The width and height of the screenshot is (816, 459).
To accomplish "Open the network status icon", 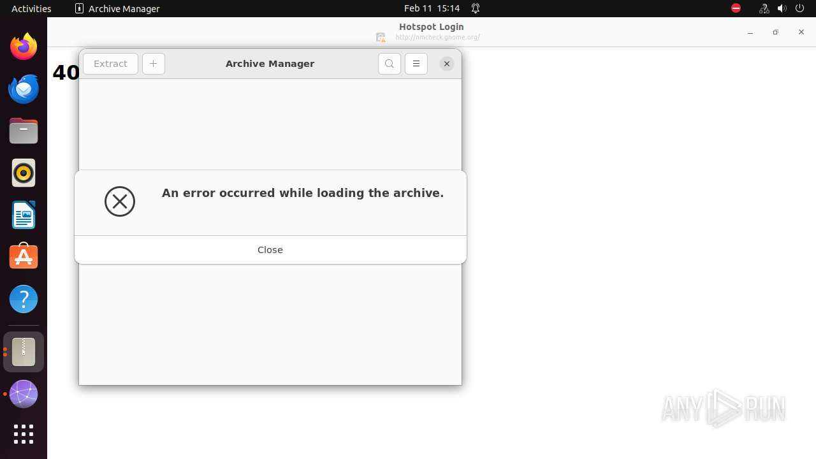I will (764, 8).
